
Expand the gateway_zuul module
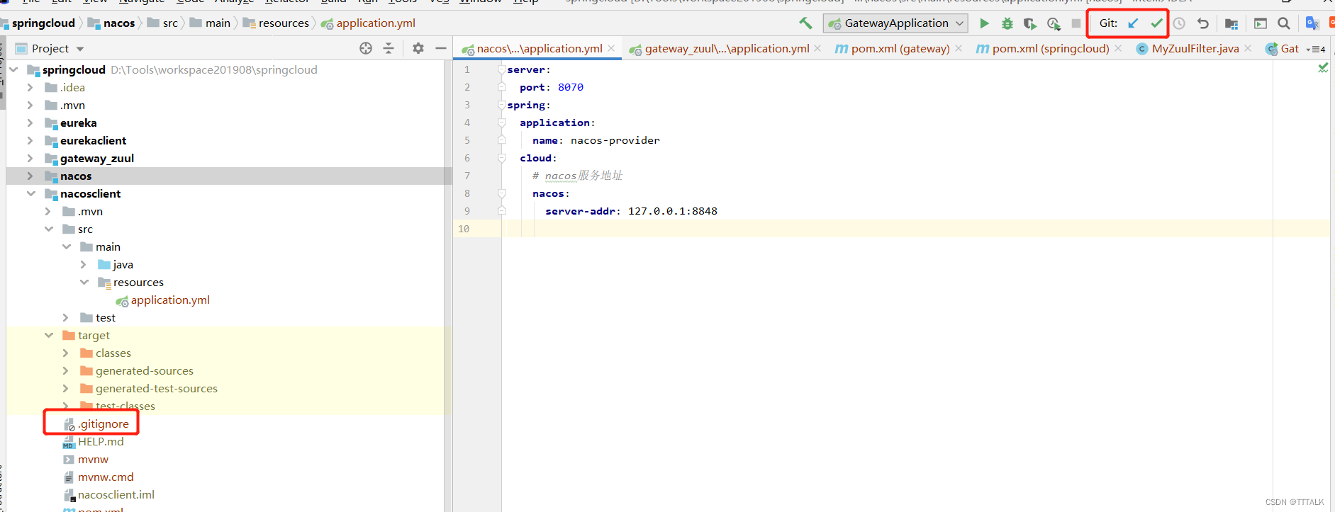[30, 158]
